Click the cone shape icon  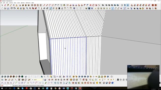pyautogui.click(x=20, y=5)
